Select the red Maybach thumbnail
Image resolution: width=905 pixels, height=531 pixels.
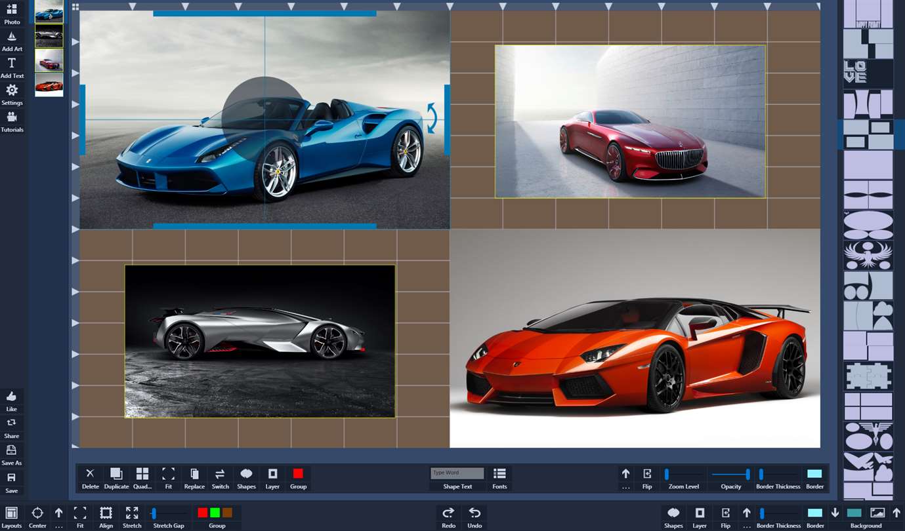(49, 60)
